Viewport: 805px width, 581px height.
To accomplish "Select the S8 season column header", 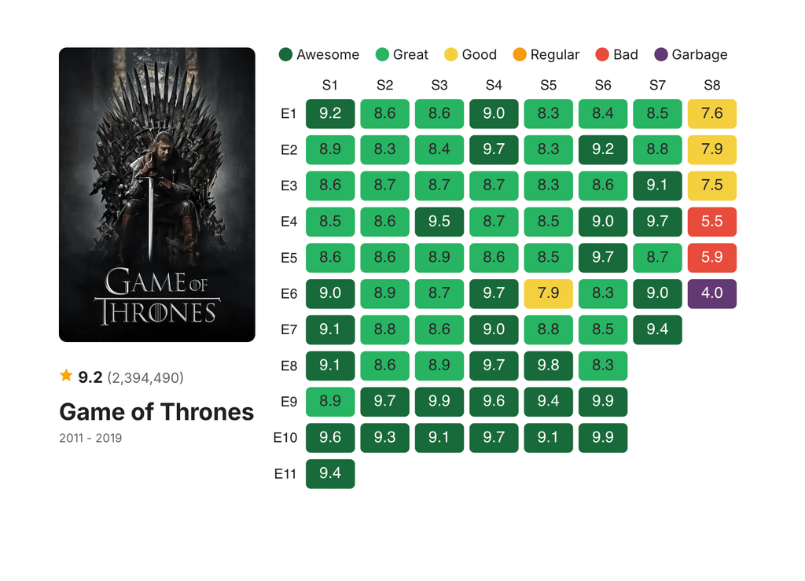I will click(x=712, y=85).
